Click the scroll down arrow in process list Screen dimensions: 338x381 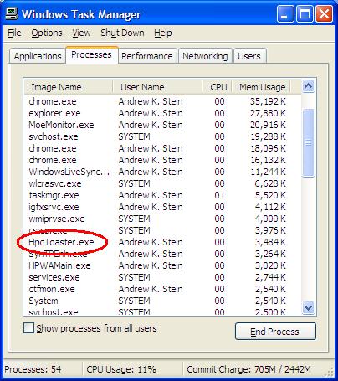coord(308,307)
